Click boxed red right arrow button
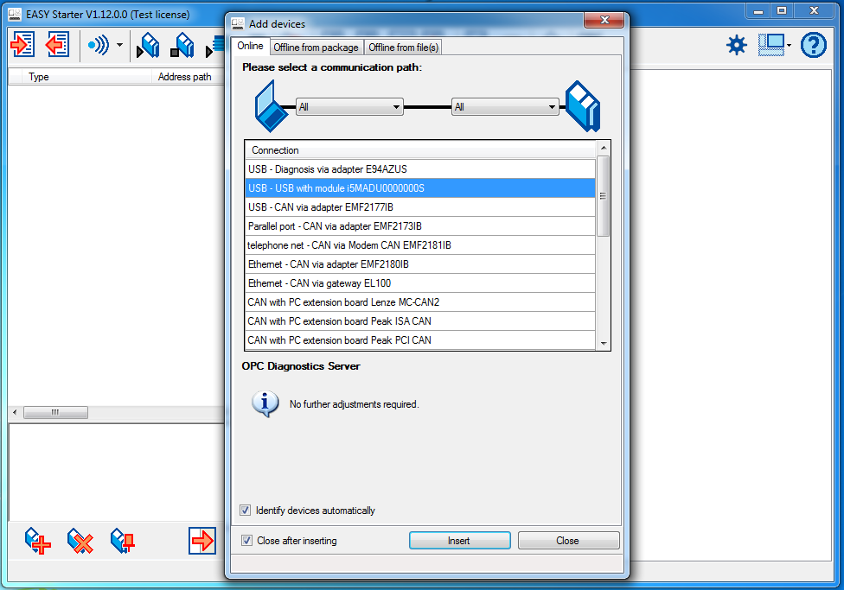The width and height of the screenshot is (844, 590). pyautogui.click(x=202, y=541)
